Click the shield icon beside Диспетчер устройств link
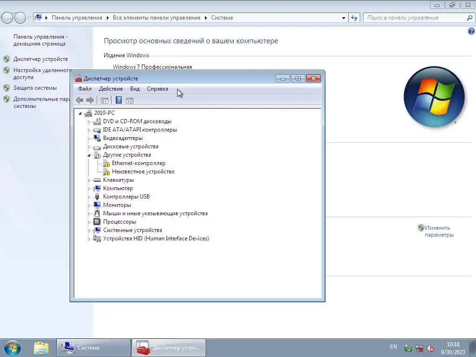This screenshot has width=476, height=357. click(x=7, y=59)
